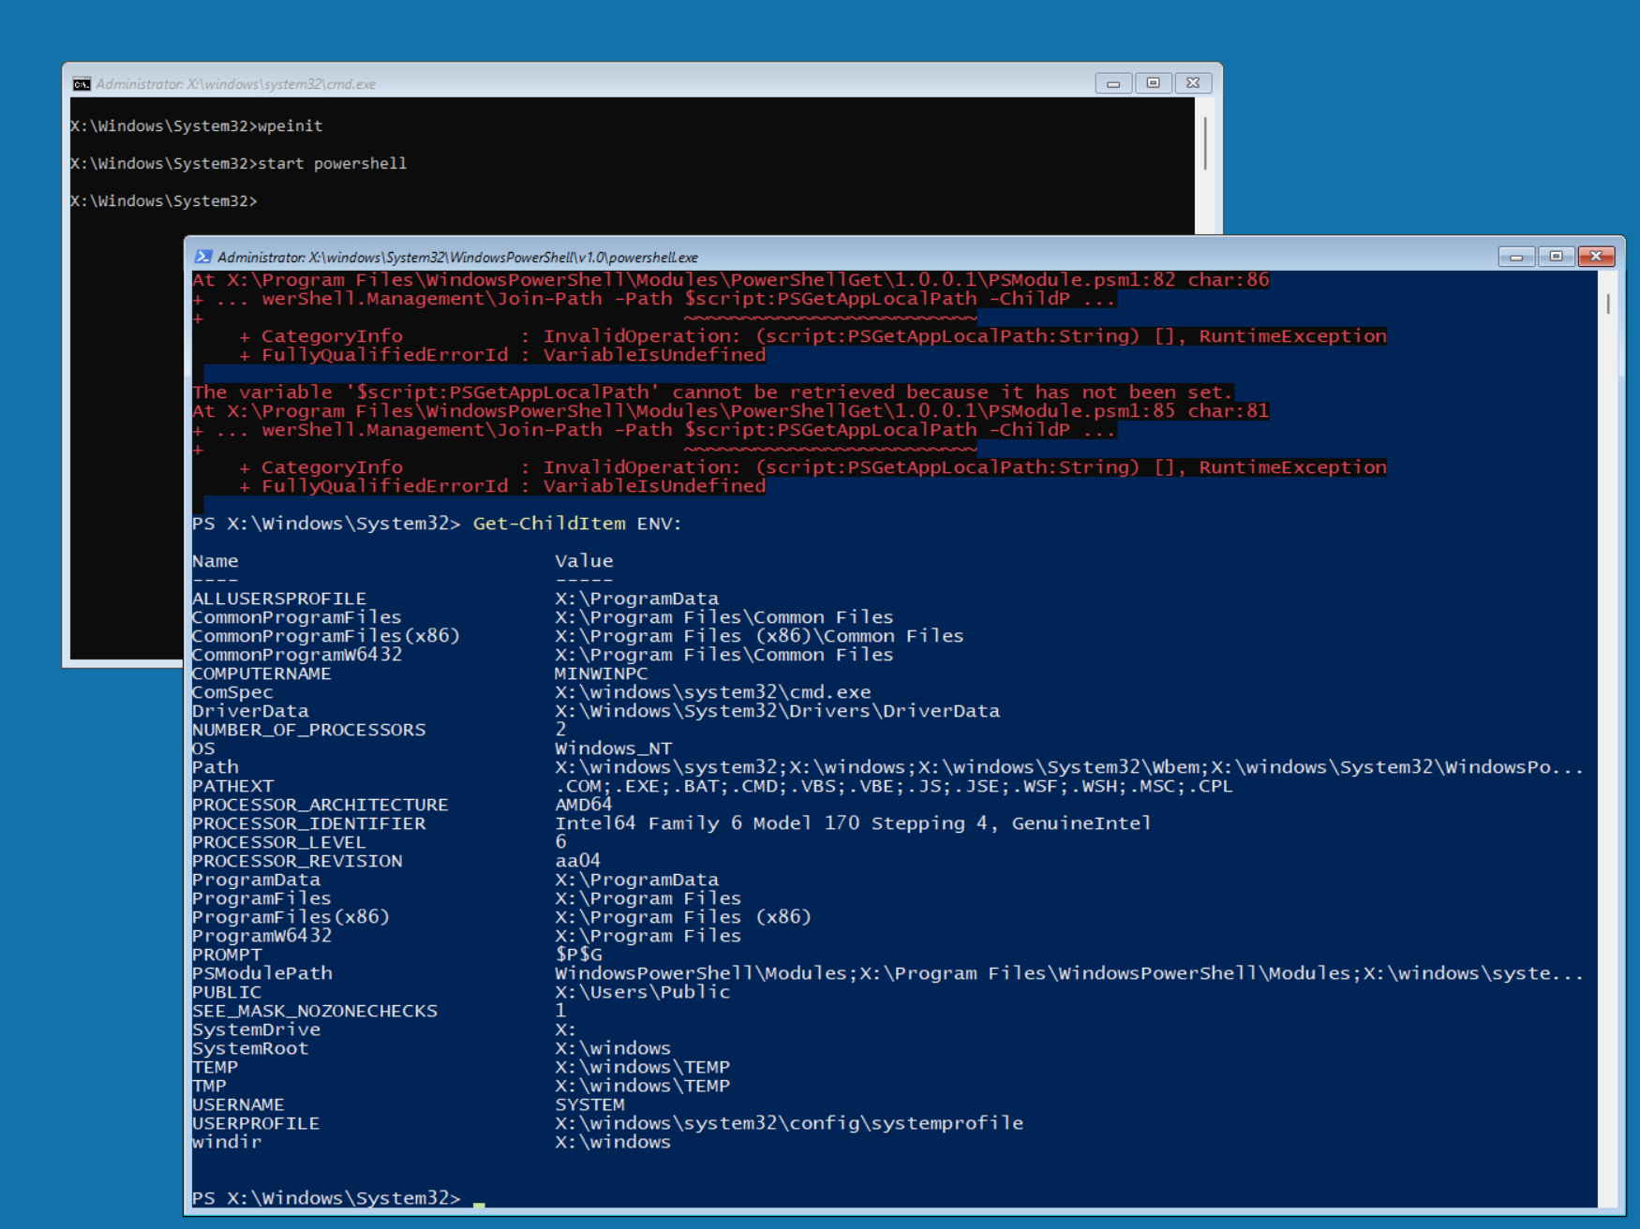Image resolution: width=1640 pixels, height=1229 pixels.
Task: Click the 'Value' column header in output
Action: click(x=584, y=561)
